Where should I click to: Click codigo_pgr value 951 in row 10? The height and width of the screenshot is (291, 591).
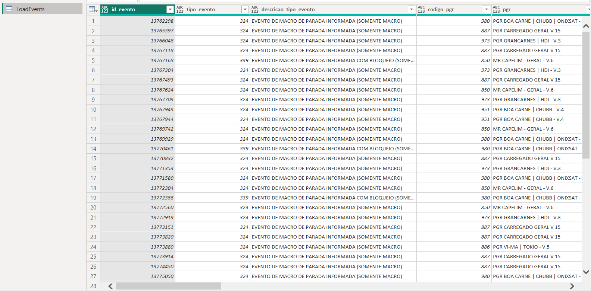coord(454,109)
